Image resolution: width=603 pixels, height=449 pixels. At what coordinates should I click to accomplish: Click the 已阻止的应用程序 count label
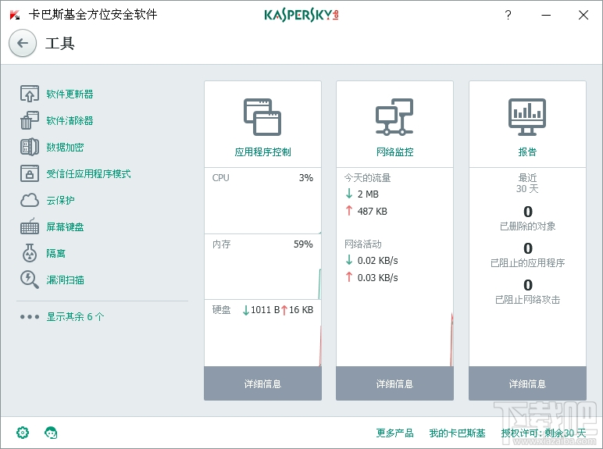click(x=527, y=262)
